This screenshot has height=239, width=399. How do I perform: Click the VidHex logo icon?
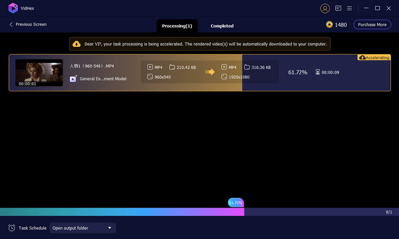tap(13, 8)
